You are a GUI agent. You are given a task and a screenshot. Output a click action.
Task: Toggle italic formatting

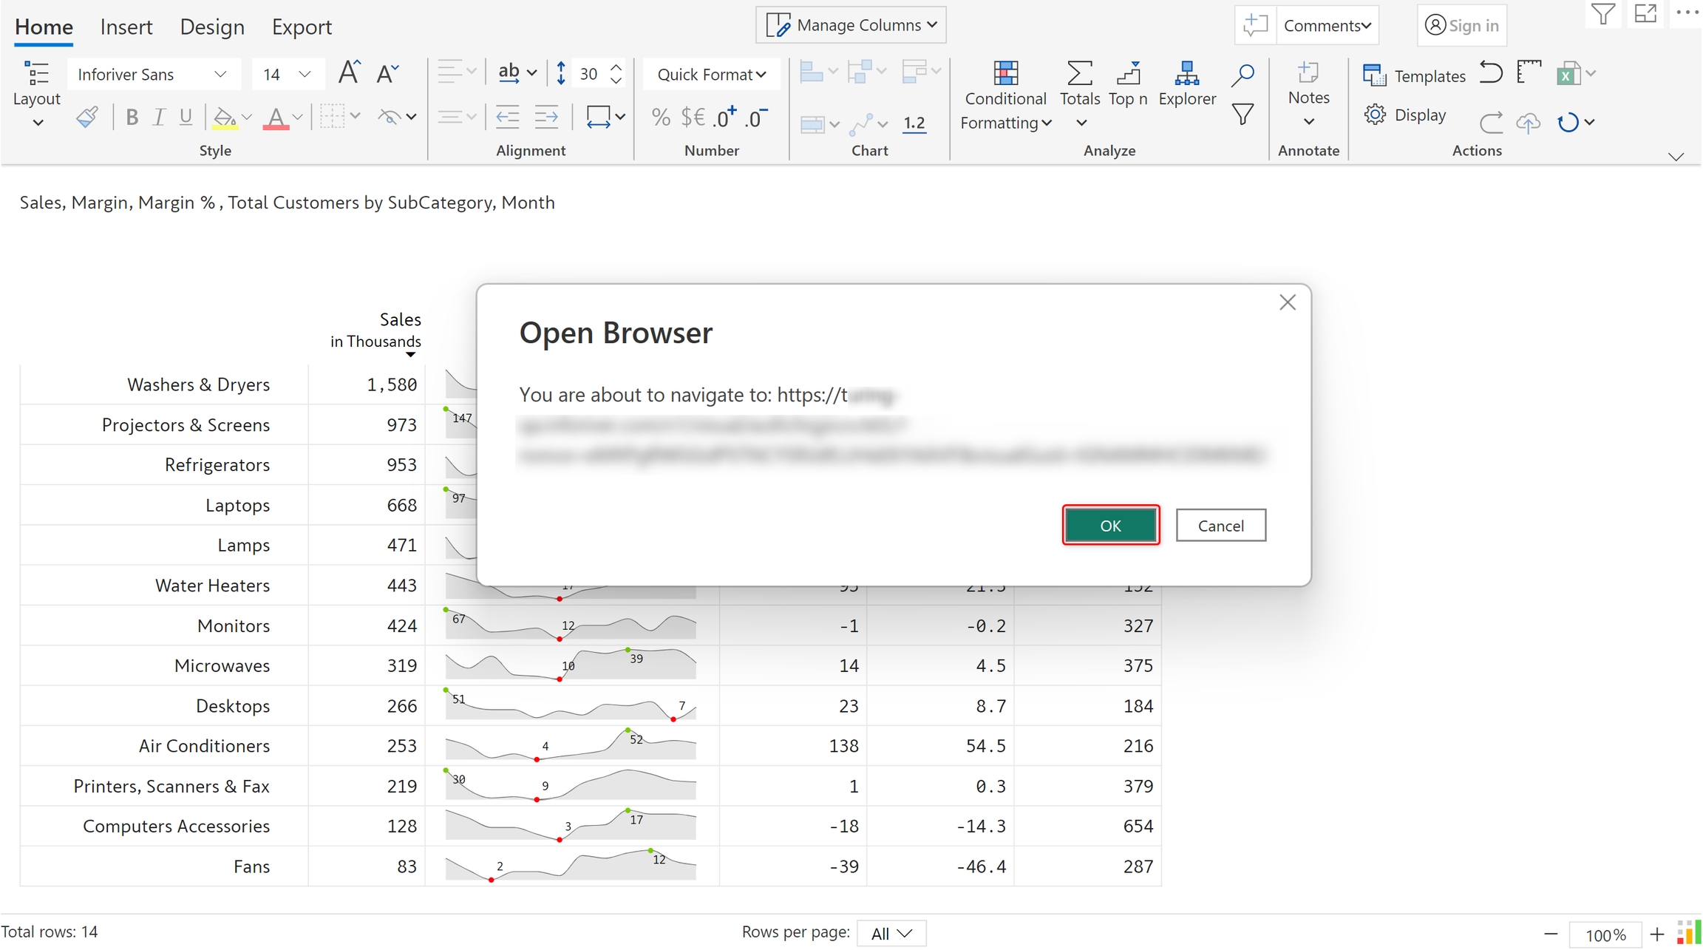pyautogui.click(x=158, y=117)
